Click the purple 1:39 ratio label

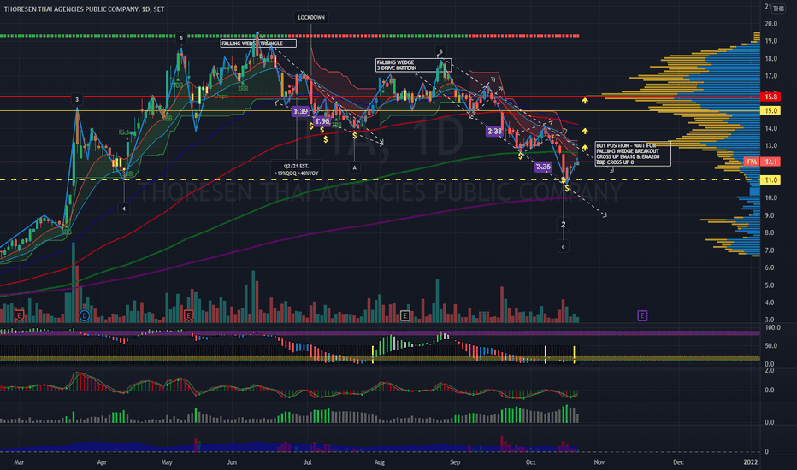click(x=300, y=111)
